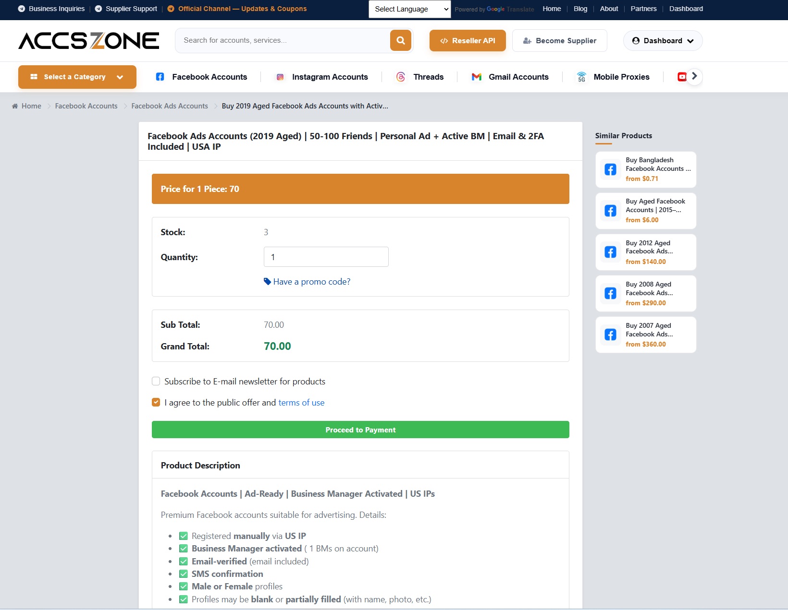The height and width of the screenshot is (610, 788).
Task: Open the Dashboard account dropdown
Action: pyautogui.click(x=663, y=41)
